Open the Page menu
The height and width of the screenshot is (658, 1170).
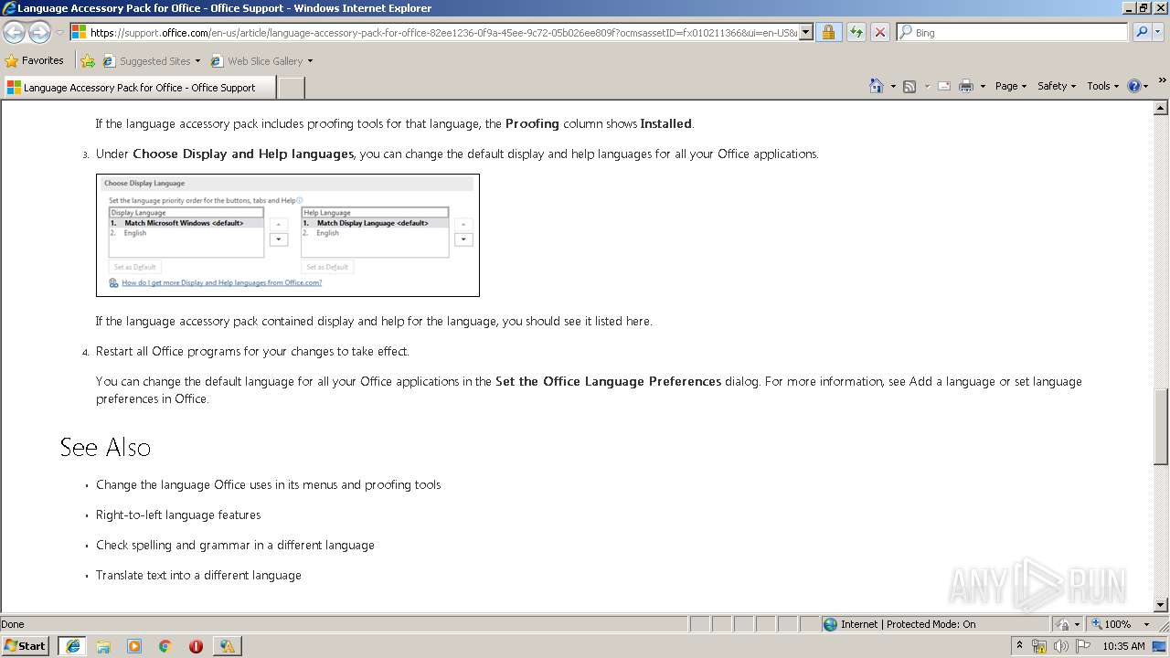click(1011, 86)
